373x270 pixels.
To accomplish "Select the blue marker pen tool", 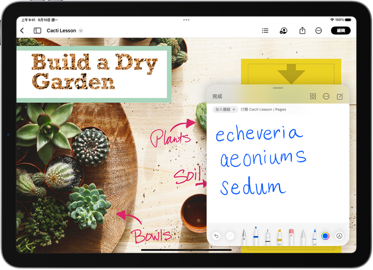I will (x=256, y=236).
